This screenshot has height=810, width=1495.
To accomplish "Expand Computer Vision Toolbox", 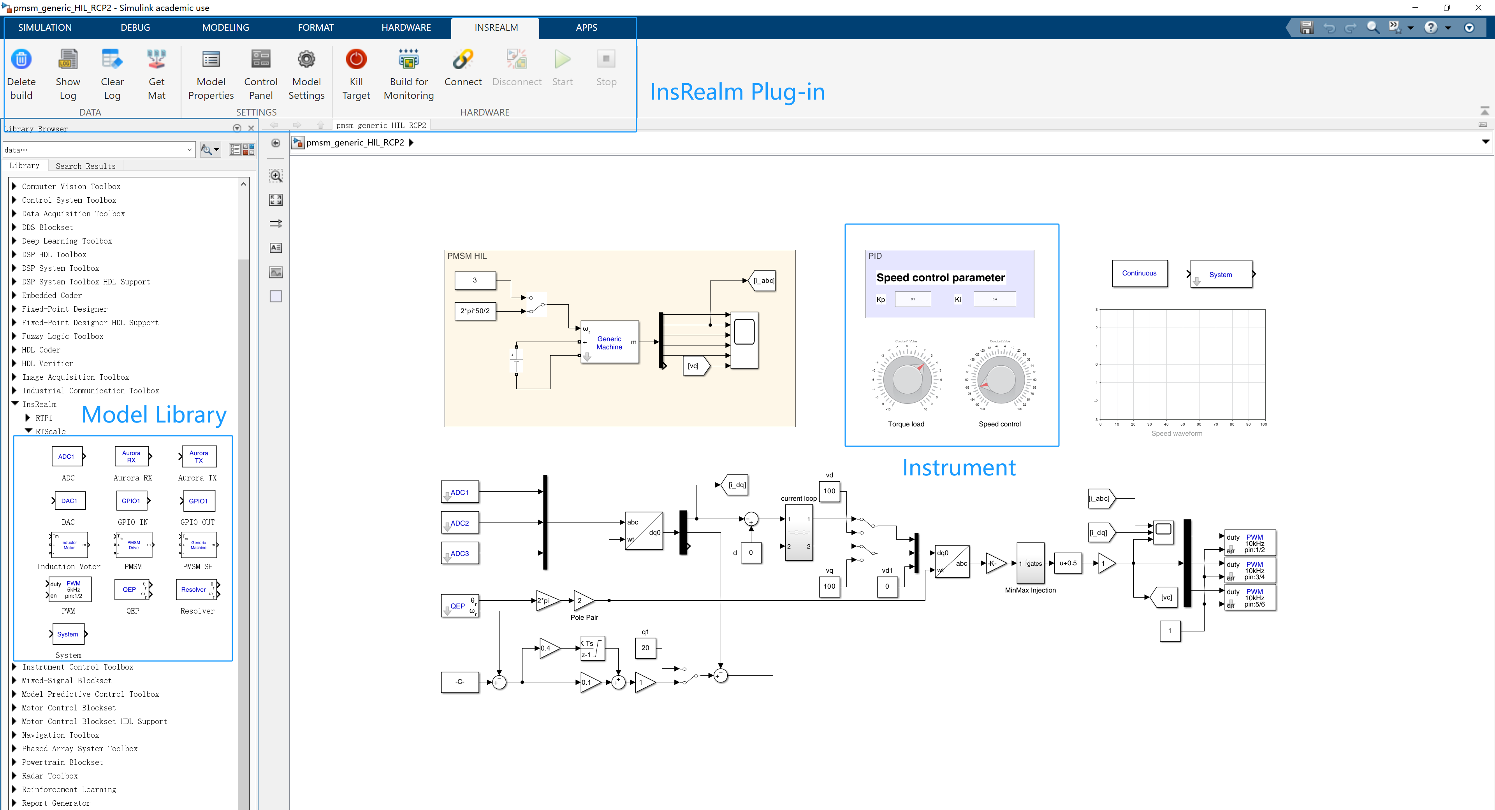I will (14, 186).
